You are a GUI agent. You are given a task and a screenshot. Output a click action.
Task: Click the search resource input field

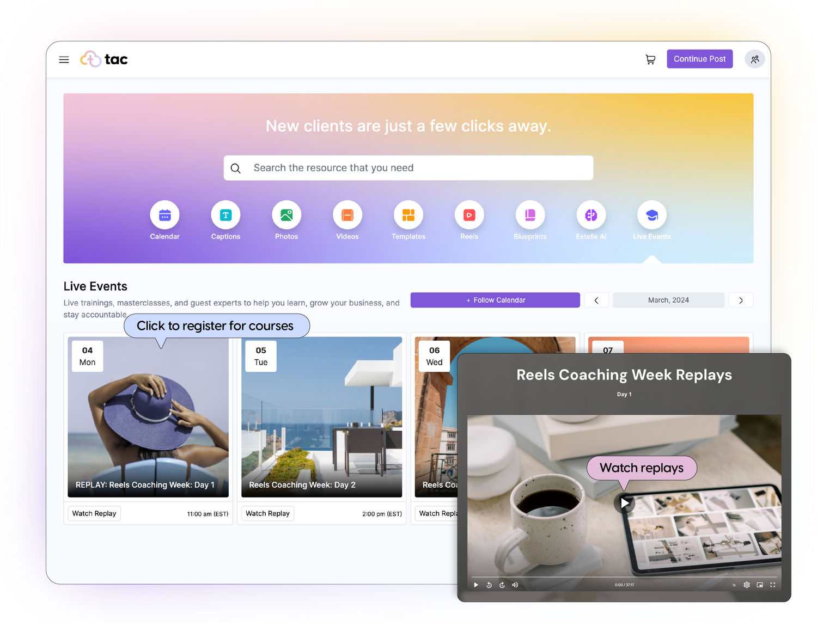point(408,168)
